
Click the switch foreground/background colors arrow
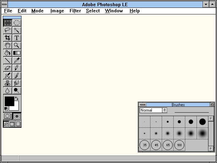coord(17,98)
